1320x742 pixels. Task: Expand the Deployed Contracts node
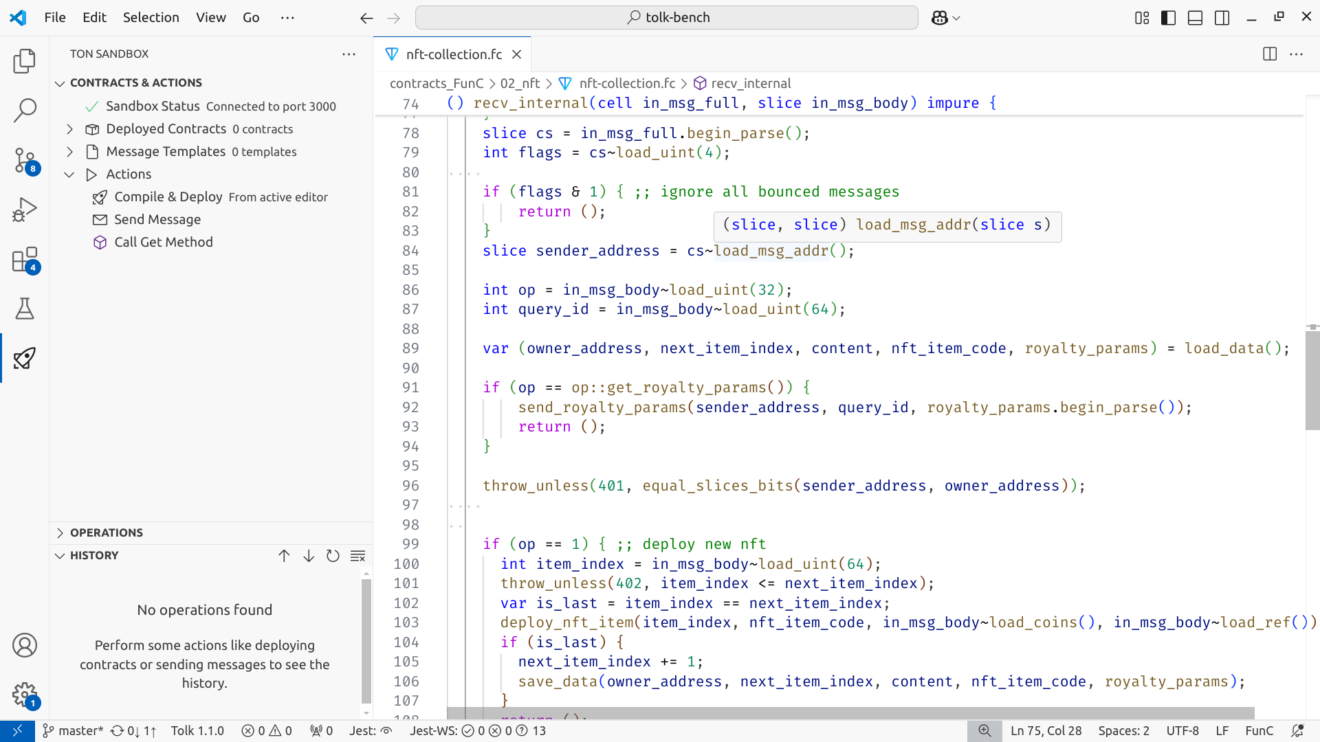(69, 129)
